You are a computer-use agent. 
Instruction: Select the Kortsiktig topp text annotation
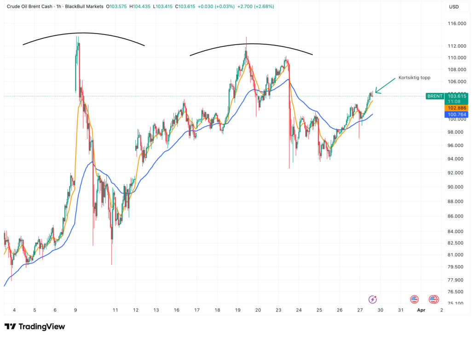point(414,78)
